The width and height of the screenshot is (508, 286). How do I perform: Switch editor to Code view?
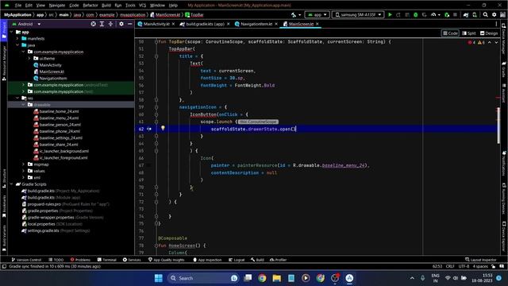coord(450,33)
